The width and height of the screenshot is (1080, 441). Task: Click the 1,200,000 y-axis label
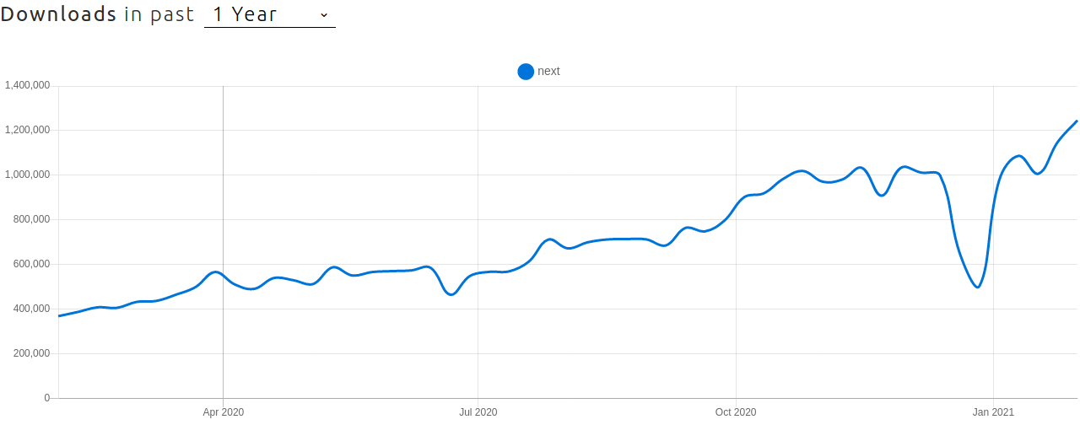[28, 130]
